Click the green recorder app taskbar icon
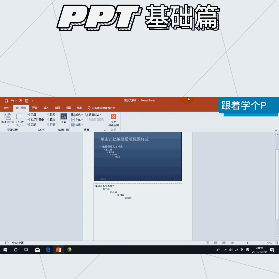Screen dimensions: 279x279 point(69,250)
